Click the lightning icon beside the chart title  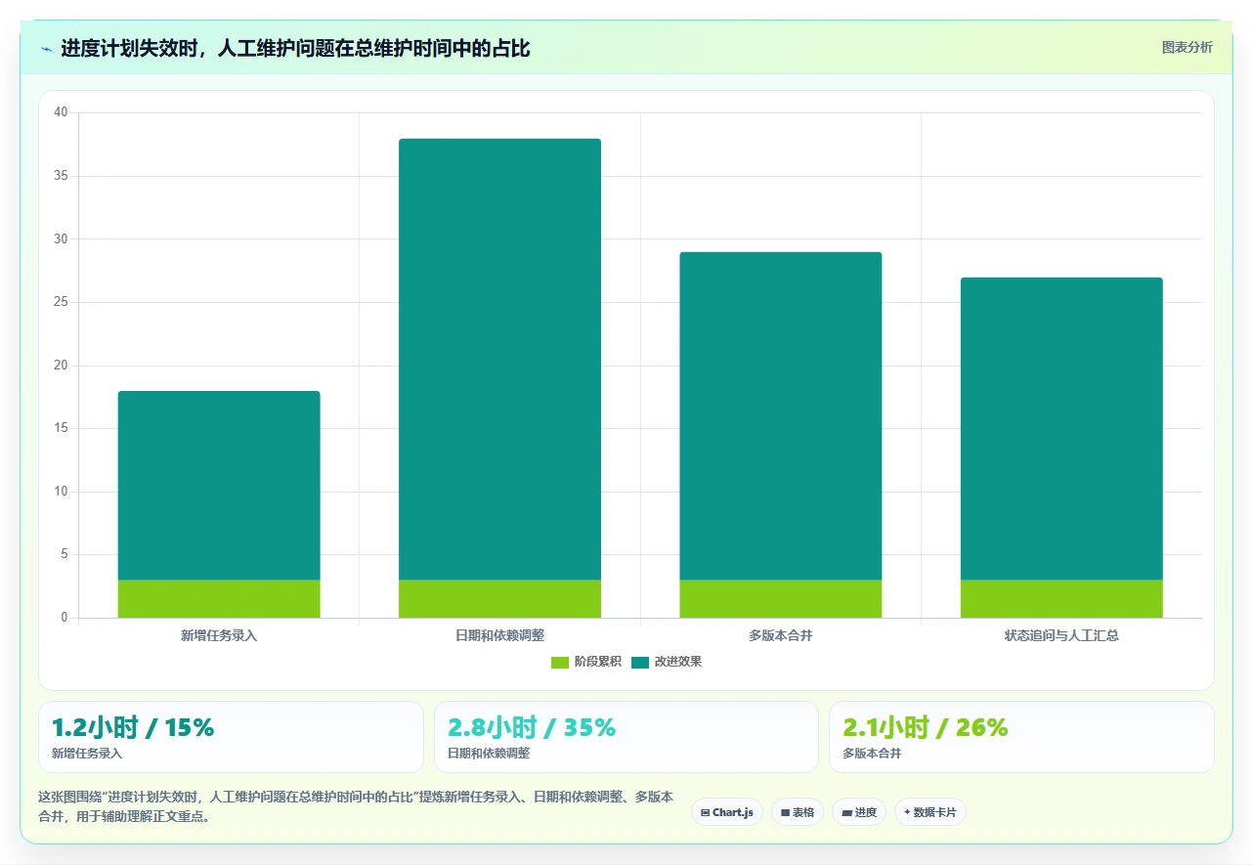click(x=47, y=49)
